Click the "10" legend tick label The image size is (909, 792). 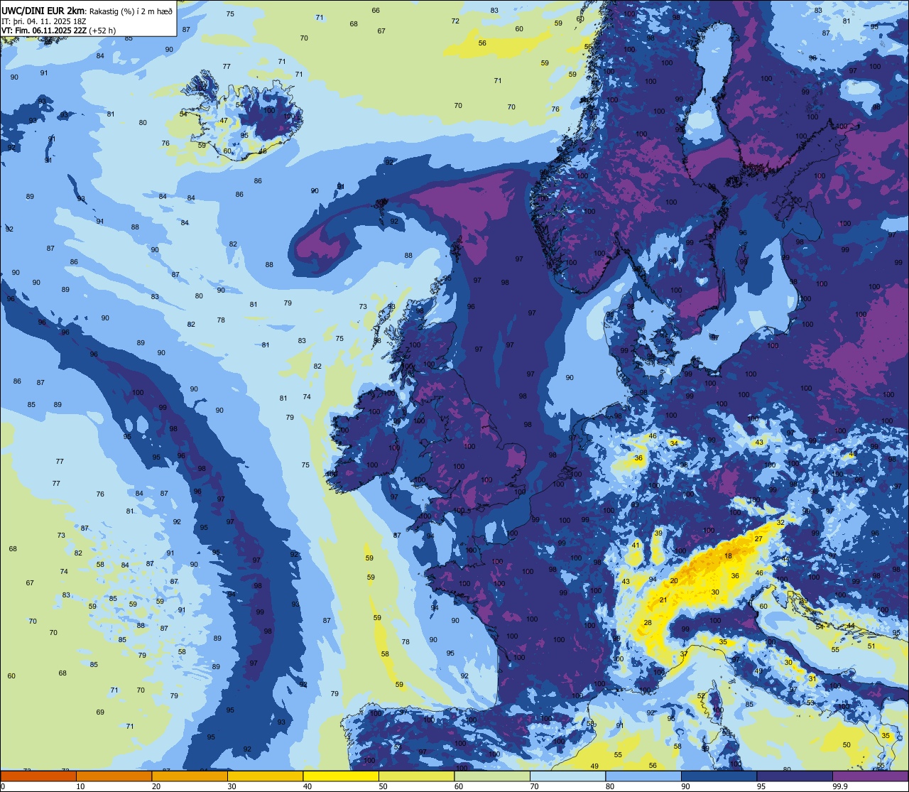(x=80, y=786)
